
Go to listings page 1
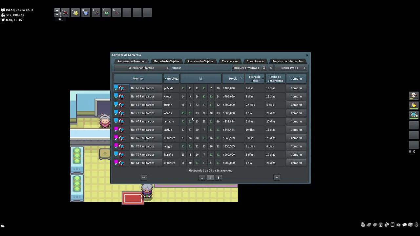point(202,177)
